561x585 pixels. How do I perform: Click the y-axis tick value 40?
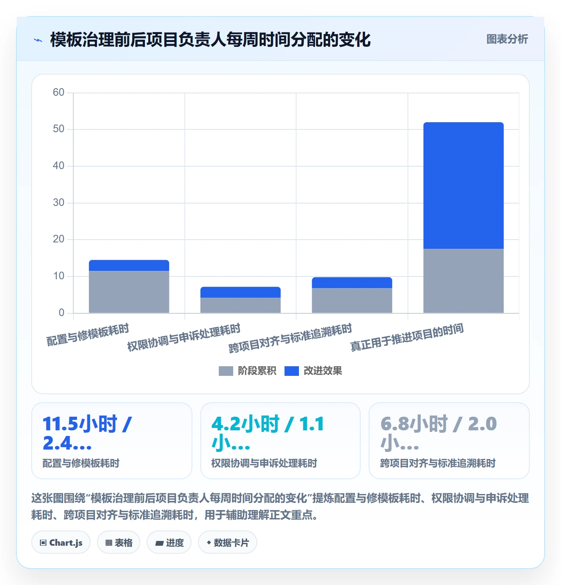tap(59, 166)
